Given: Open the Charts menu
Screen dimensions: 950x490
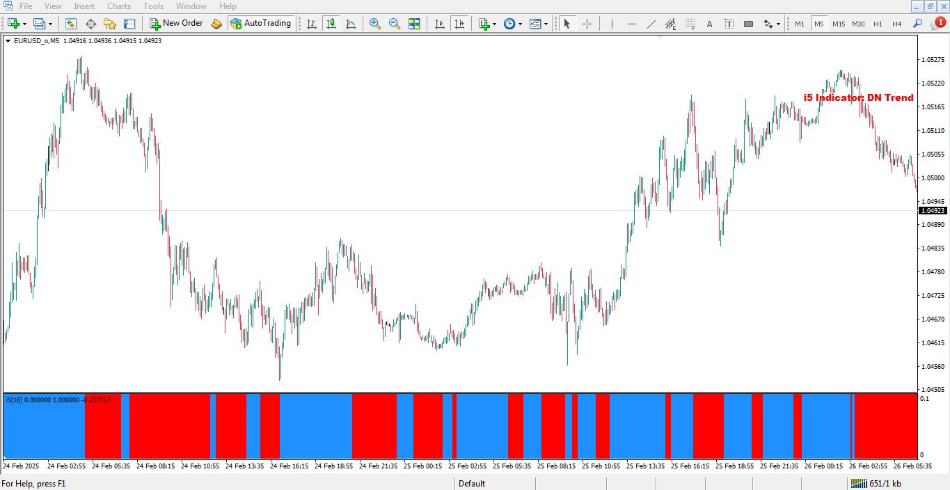Looking at the screenshot, I should (119, 6).
